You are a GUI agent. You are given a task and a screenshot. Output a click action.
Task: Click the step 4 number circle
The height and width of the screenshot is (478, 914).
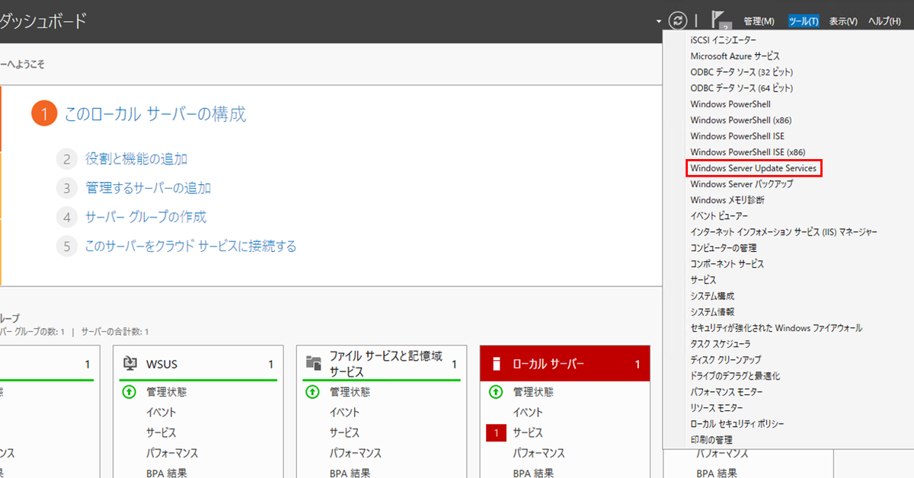pyautogui.click(x=67, y=217)
